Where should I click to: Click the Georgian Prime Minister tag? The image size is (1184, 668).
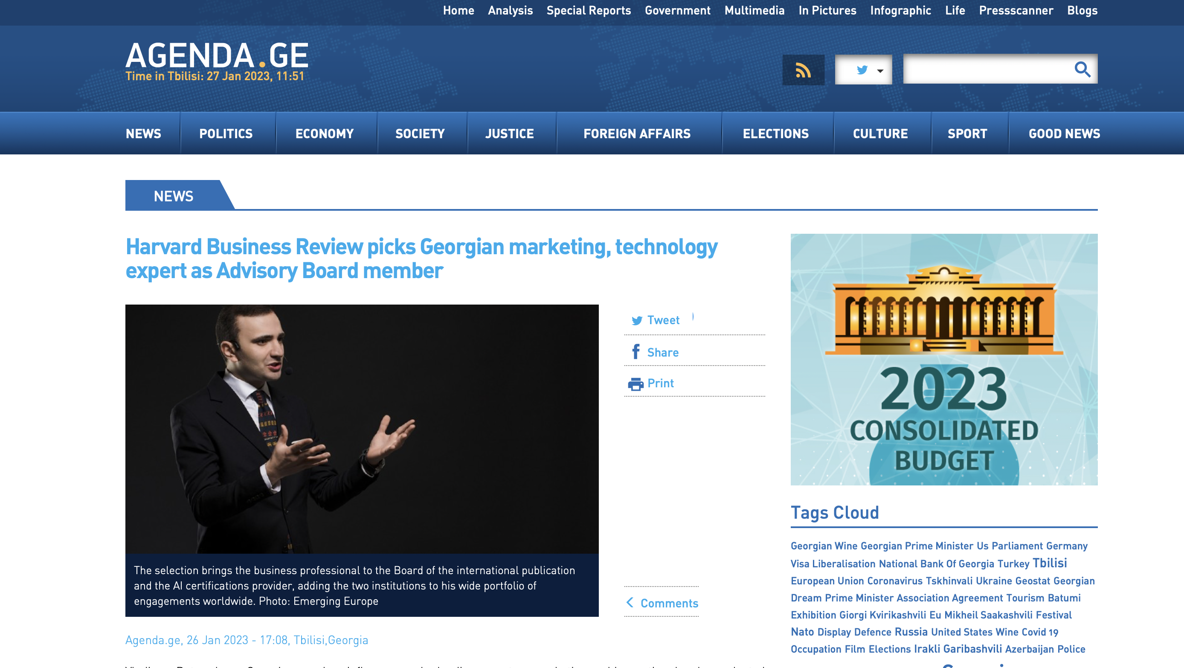[917, 546]
